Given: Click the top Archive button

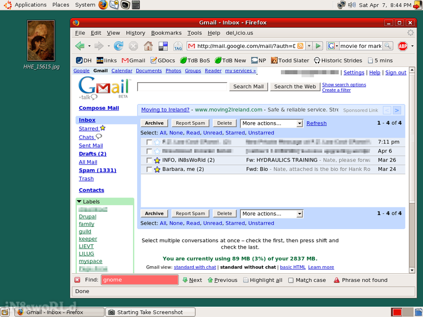Looking at the screenshot, I should pos(154,123).
